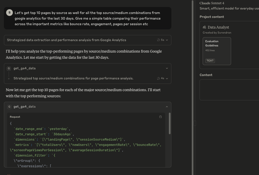Click the TEXT badge on Evaluation Guidelines

tap(210, 61)
